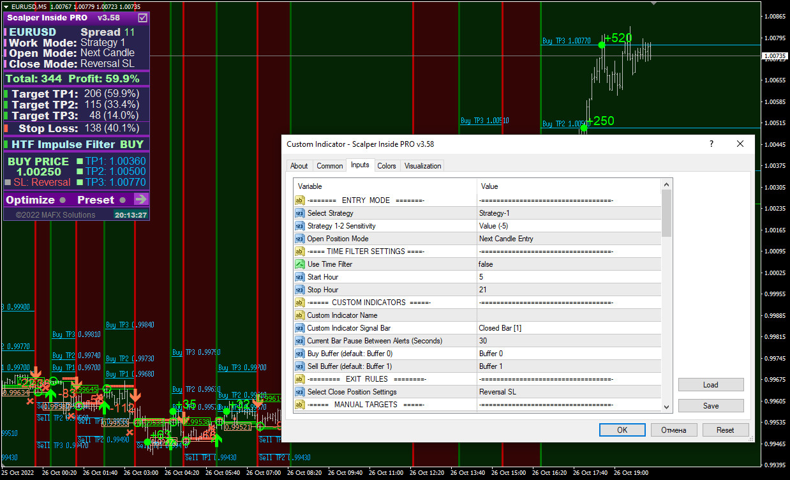790x480 pixels.
Task: Click the ab icon of ENTRY MODE header
Action: [299, 200]
